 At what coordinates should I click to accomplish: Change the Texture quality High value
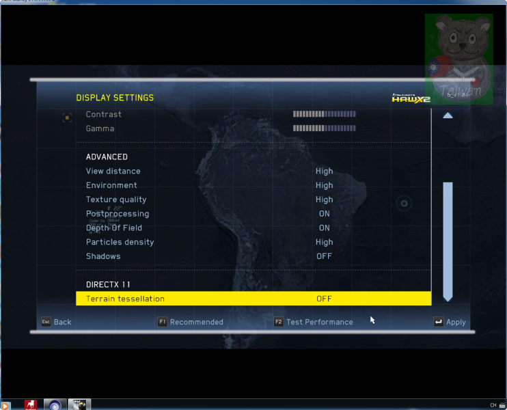point(325,200)
